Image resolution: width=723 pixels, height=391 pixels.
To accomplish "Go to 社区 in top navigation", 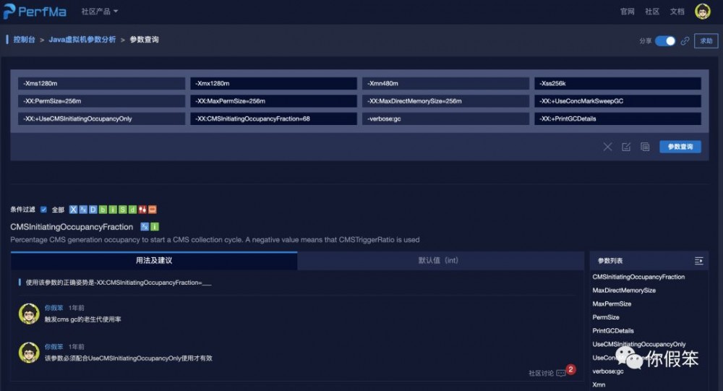I will click(652, 12).
